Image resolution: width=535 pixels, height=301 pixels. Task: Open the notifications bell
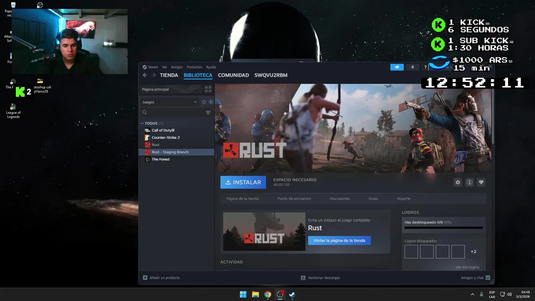click(413, 67)
